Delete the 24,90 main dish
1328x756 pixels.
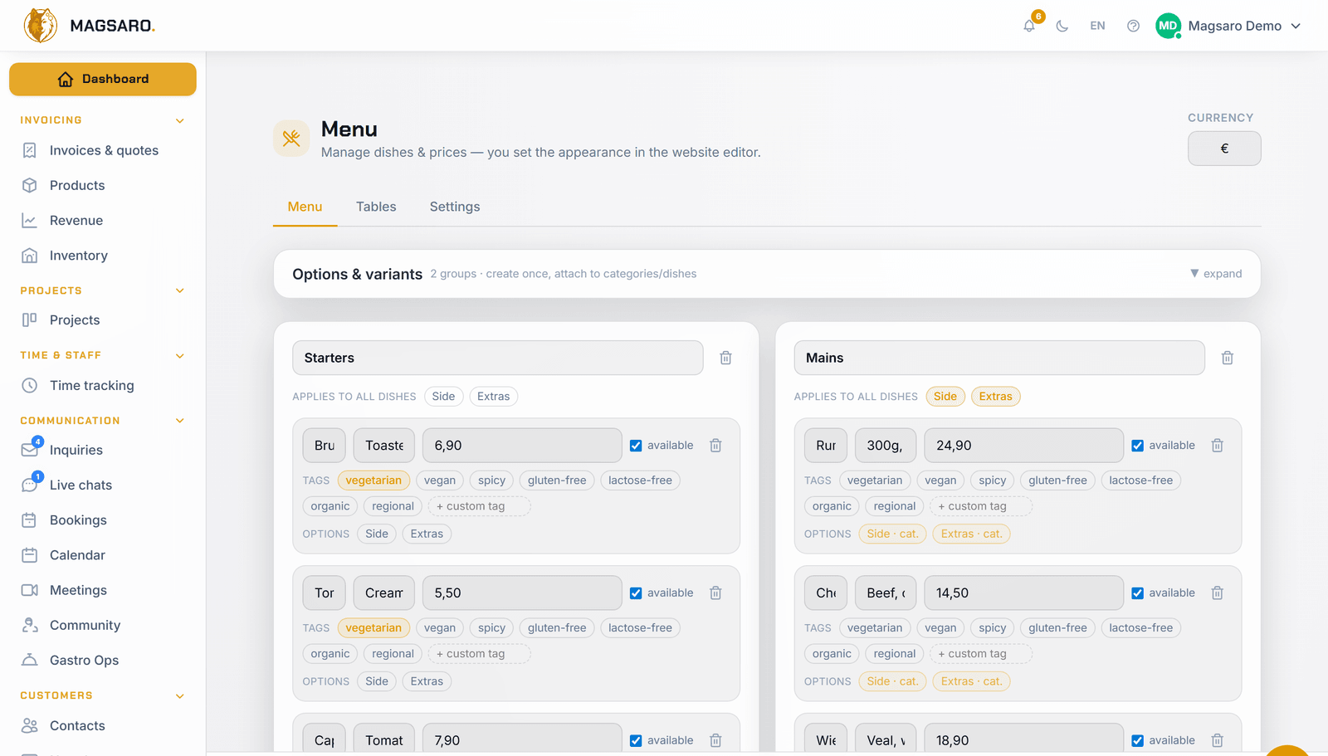pos(1218,446)
